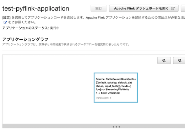Click the partially visible button beside the dashboard button
185x131 pixels.
[183, 8]
